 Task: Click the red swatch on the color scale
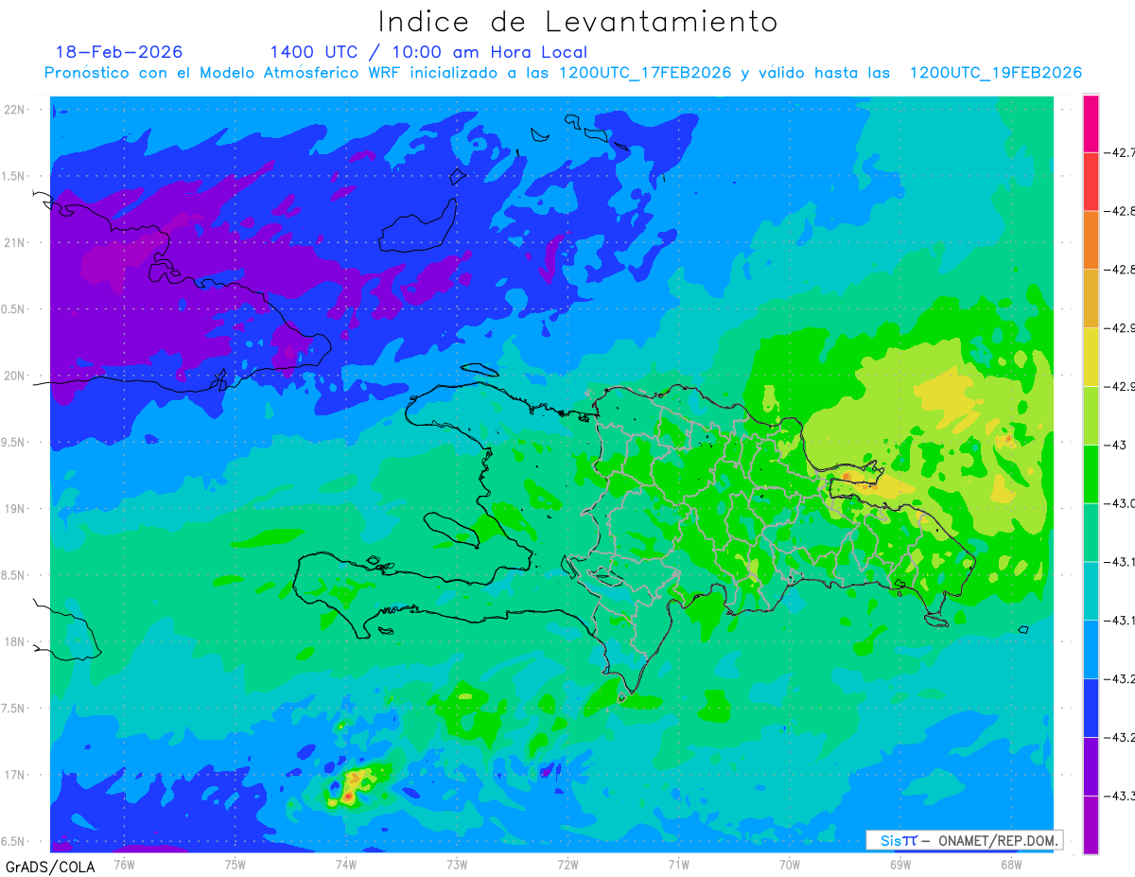click(1091, 182)
